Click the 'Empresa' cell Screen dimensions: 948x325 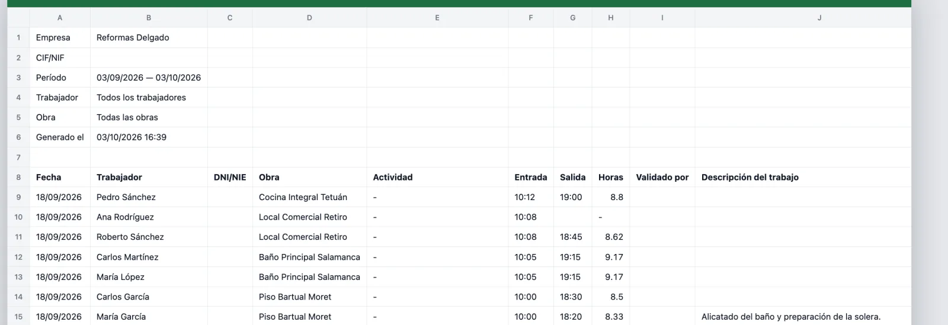pos(60,38)
